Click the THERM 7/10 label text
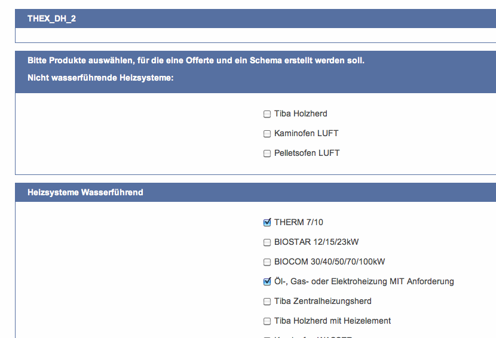496x338 pixels. point(298,222)
